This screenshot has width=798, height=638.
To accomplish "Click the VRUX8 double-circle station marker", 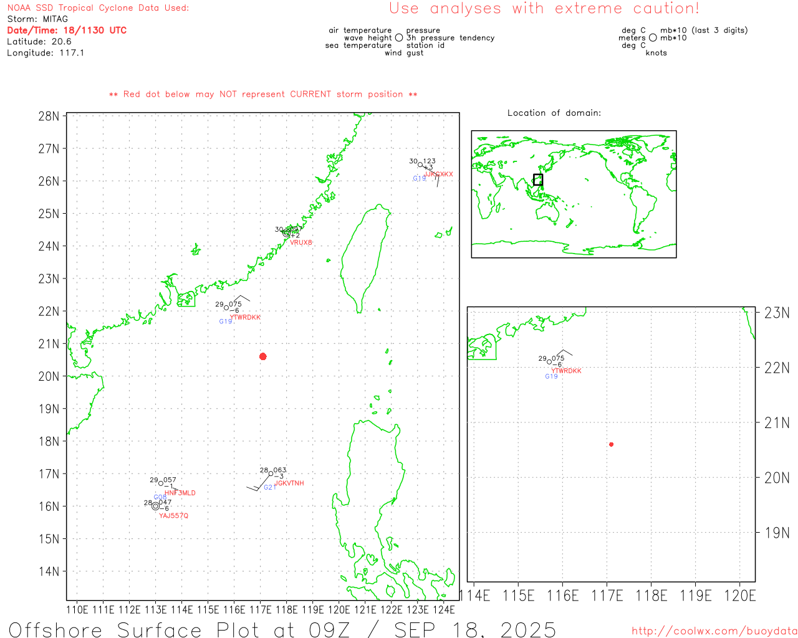I will click(286, 233).
